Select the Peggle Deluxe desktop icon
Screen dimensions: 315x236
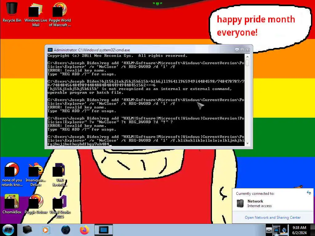[36, 204]
